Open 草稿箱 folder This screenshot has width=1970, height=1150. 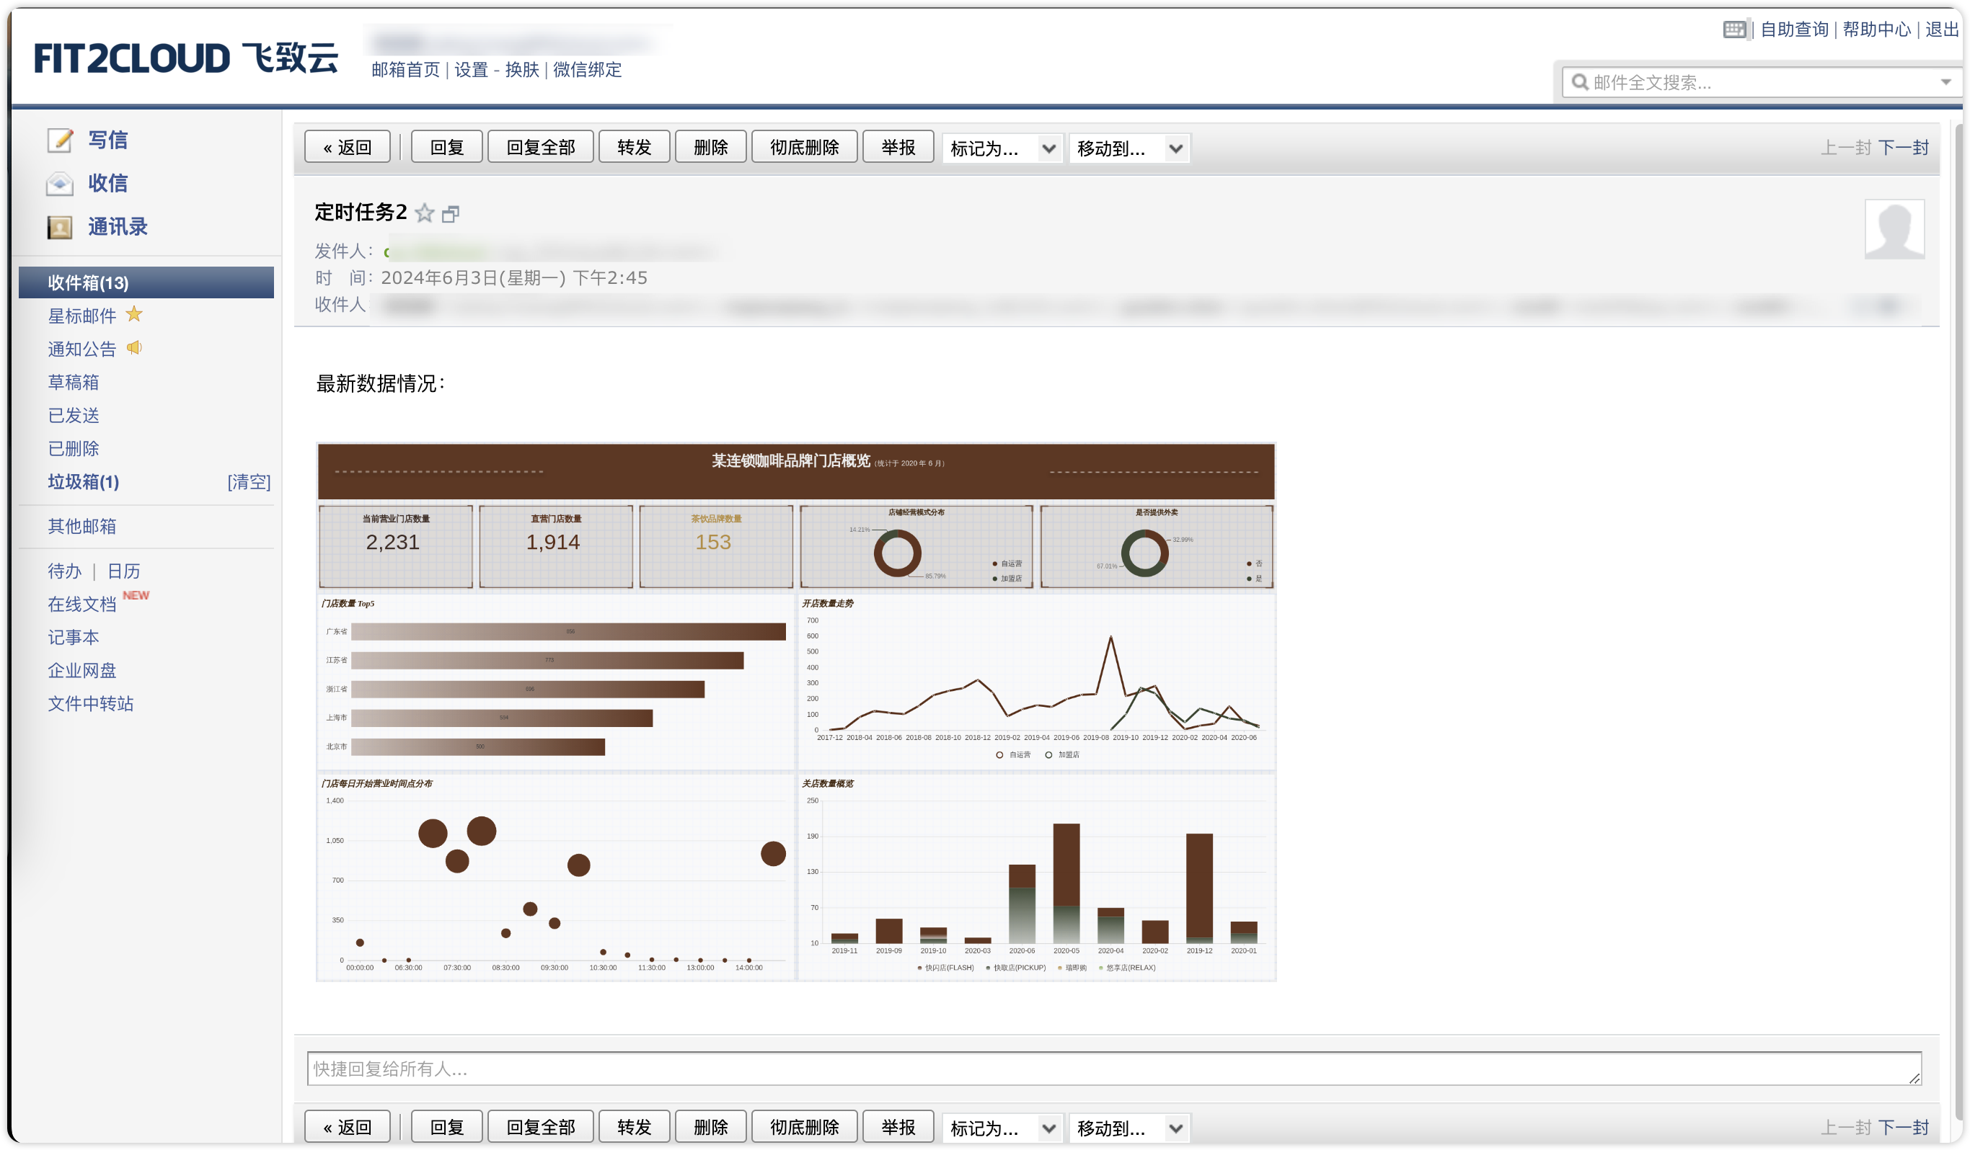click(x=74, y=382)
